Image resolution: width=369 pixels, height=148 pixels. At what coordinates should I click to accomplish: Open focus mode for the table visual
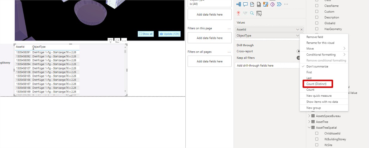point(117,41)
